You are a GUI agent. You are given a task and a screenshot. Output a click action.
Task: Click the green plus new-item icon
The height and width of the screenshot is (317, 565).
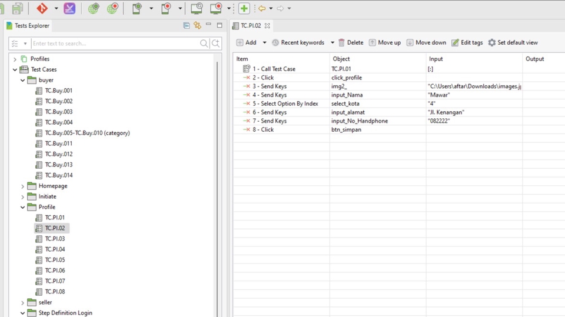tap(244, 8)
